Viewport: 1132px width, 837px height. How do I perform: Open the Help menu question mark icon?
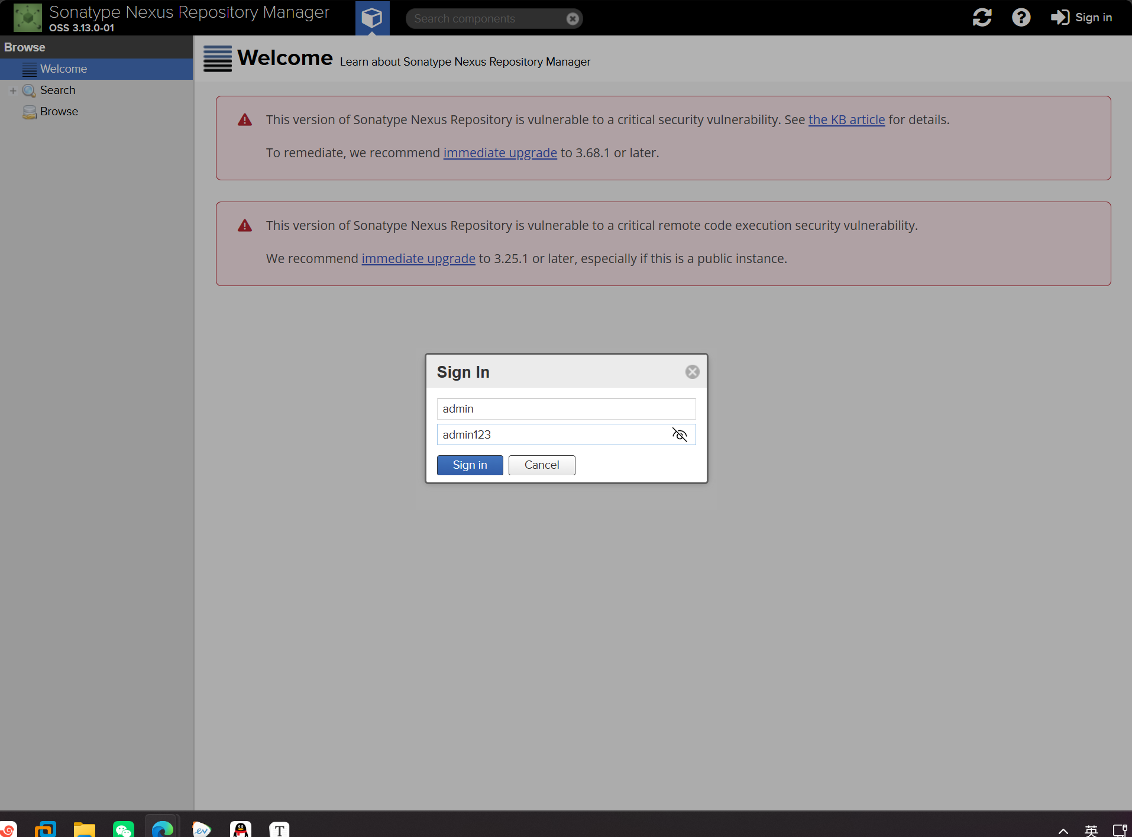pos(1021,18)
